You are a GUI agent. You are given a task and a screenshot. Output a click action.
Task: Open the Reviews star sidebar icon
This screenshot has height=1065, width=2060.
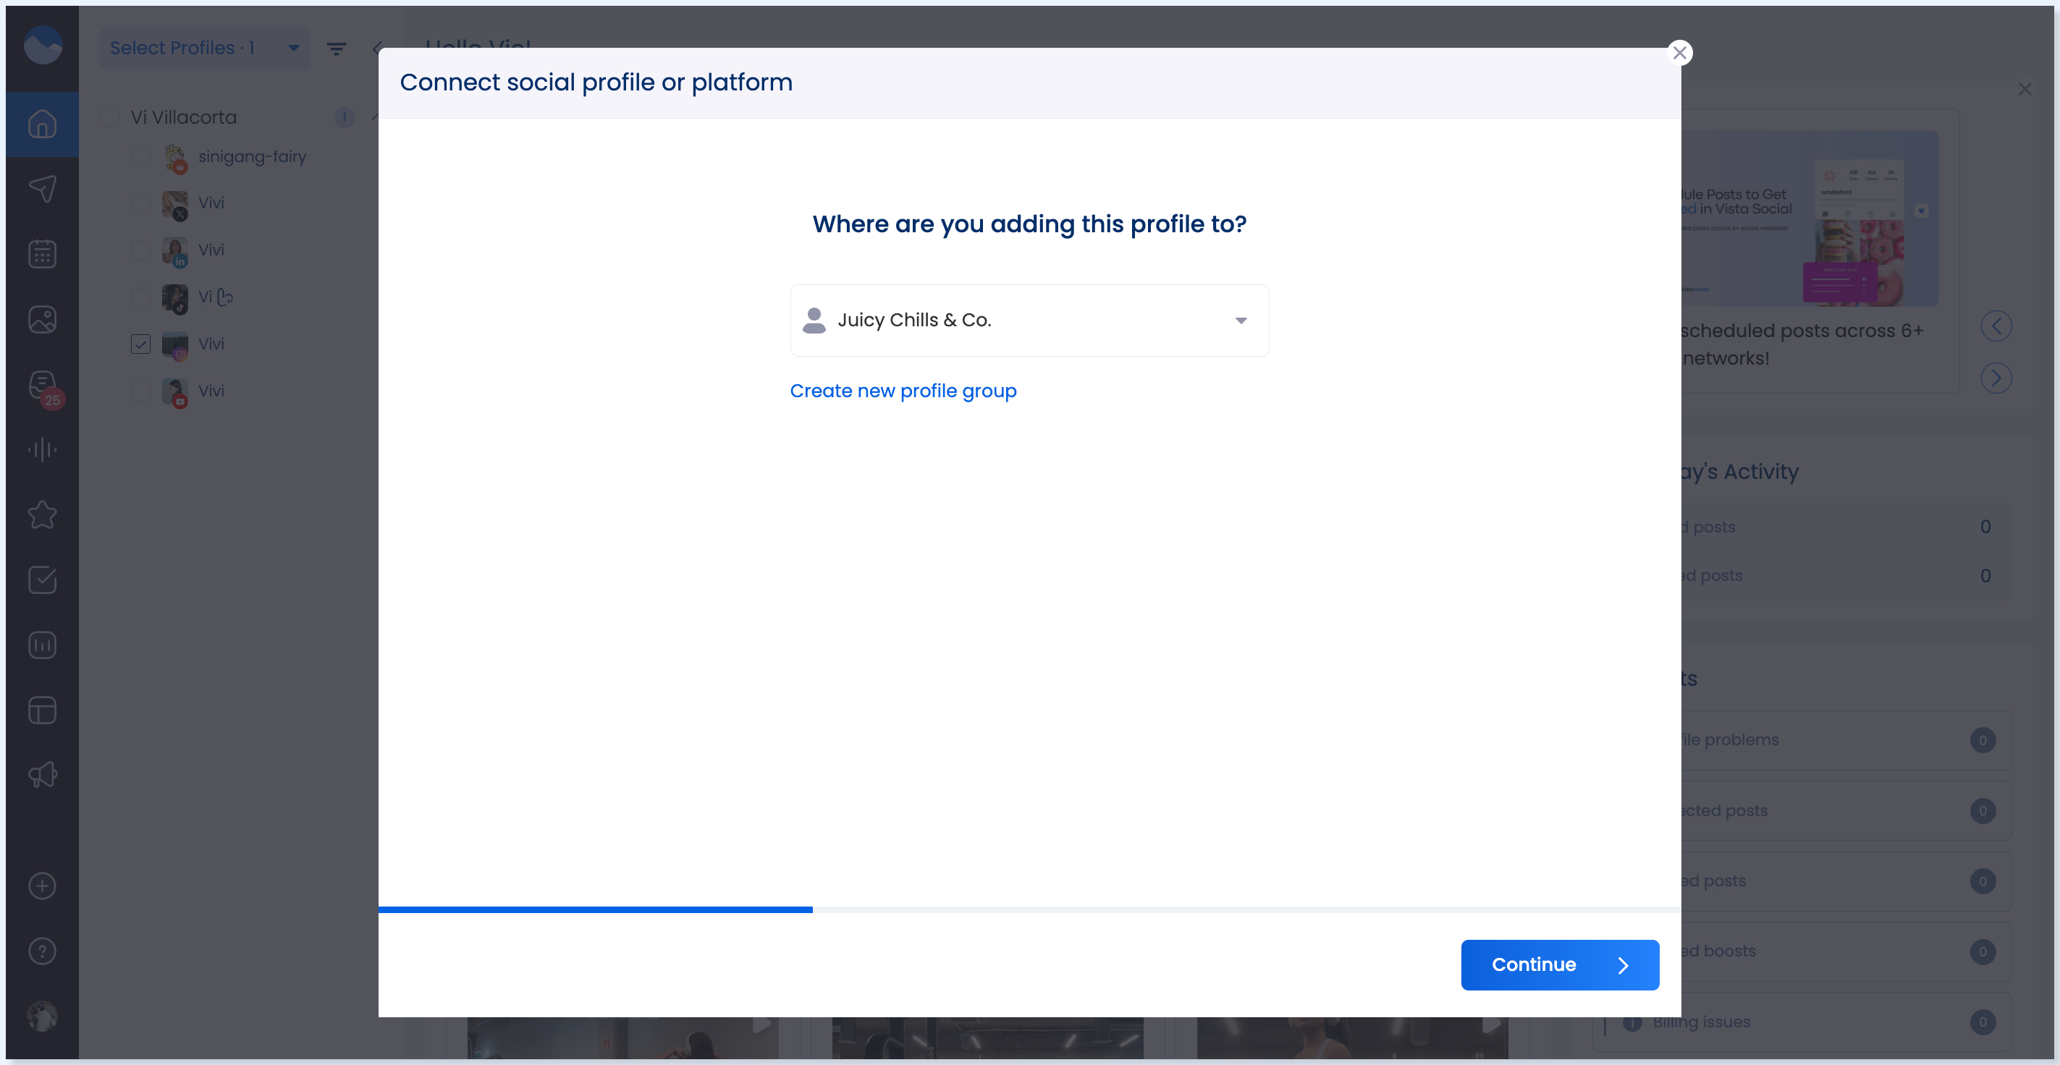[43, 515]
